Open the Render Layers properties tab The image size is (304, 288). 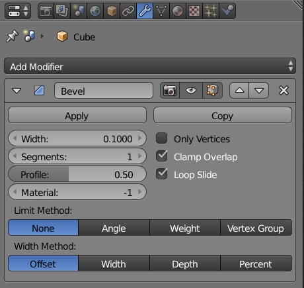click(x=62, y=11)
